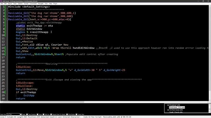The image size is (211, 118).
Task: Click 'ExitApp' on line 29
Action: (29, 95)
